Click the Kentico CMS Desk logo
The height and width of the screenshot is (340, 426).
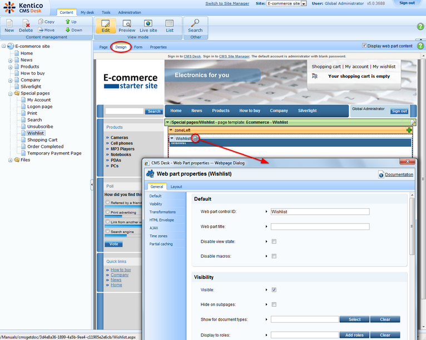pyautogui.click(x=23, y=8)
